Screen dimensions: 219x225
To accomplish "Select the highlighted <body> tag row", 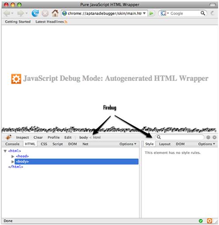I will point(77,161).
